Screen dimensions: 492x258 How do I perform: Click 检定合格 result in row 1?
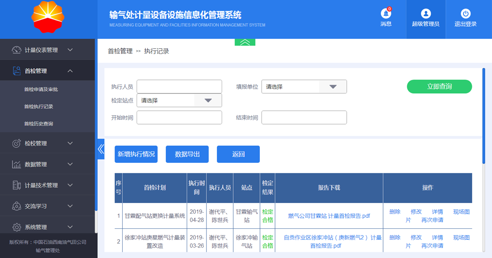267,216
